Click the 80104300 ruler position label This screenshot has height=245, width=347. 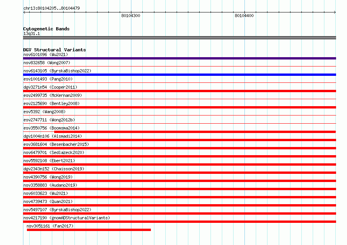(131, 16)
